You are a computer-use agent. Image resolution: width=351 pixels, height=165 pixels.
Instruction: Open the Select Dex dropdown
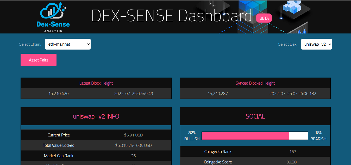click(316, 44)
